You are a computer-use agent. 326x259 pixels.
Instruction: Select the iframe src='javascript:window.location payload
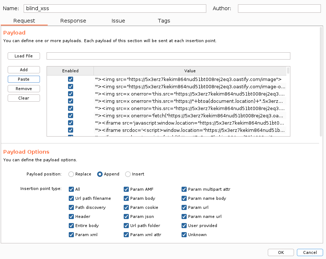(190, 123)
